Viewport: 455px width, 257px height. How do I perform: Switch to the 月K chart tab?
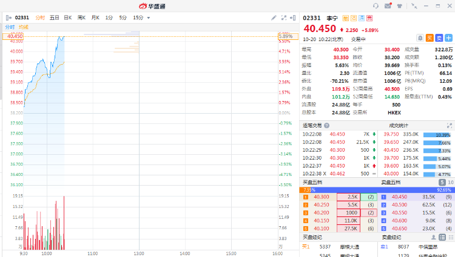(x=95, y=18)
